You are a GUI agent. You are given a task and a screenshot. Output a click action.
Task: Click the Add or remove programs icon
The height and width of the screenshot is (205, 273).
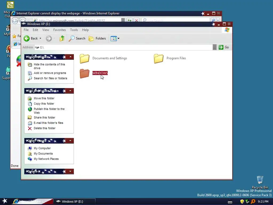pos(30,73)
